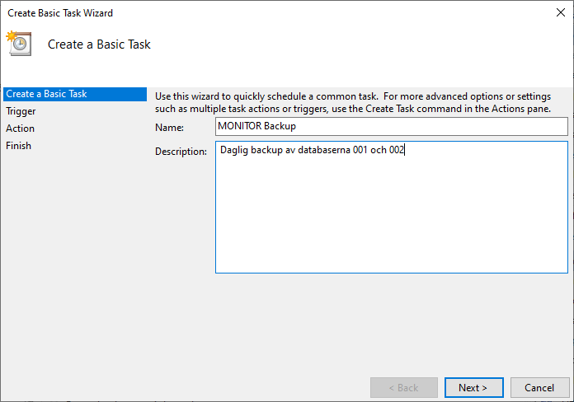
Task: Click the word 'MONITOR' in the Name field
Action: point(238,126)
